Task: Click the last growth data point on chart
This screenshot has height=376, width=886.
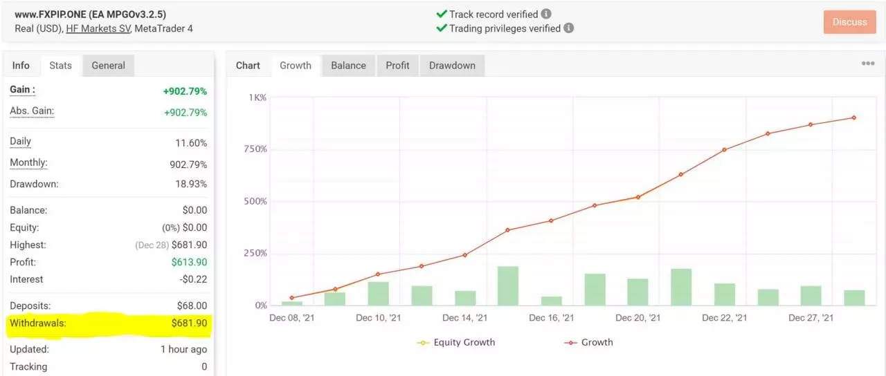Action: (853, 117)
